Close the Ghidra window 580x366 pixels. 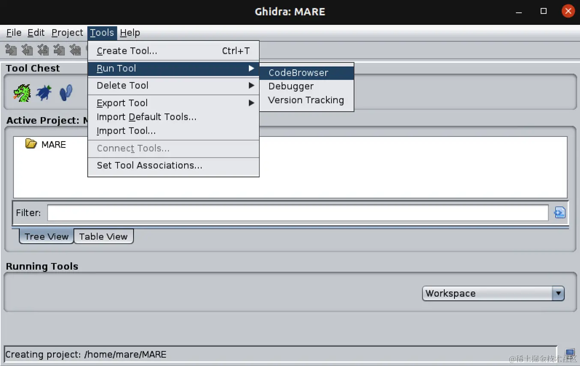click(x=568, y=12)
